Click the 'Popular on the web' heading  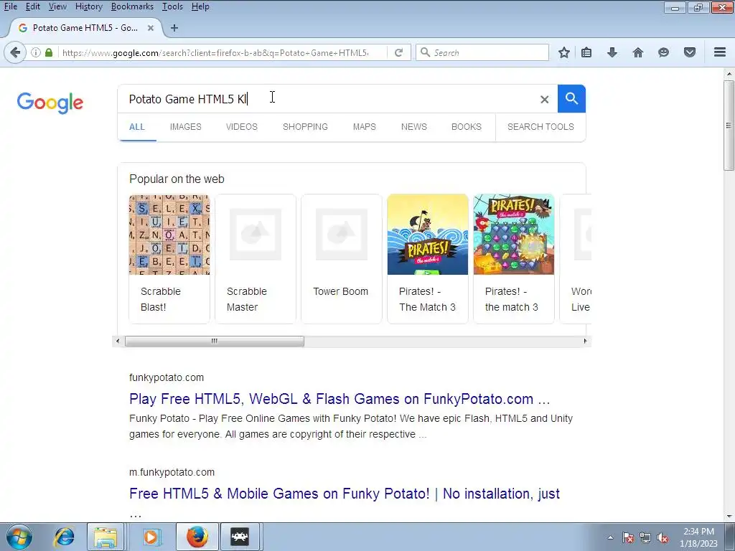177,179
